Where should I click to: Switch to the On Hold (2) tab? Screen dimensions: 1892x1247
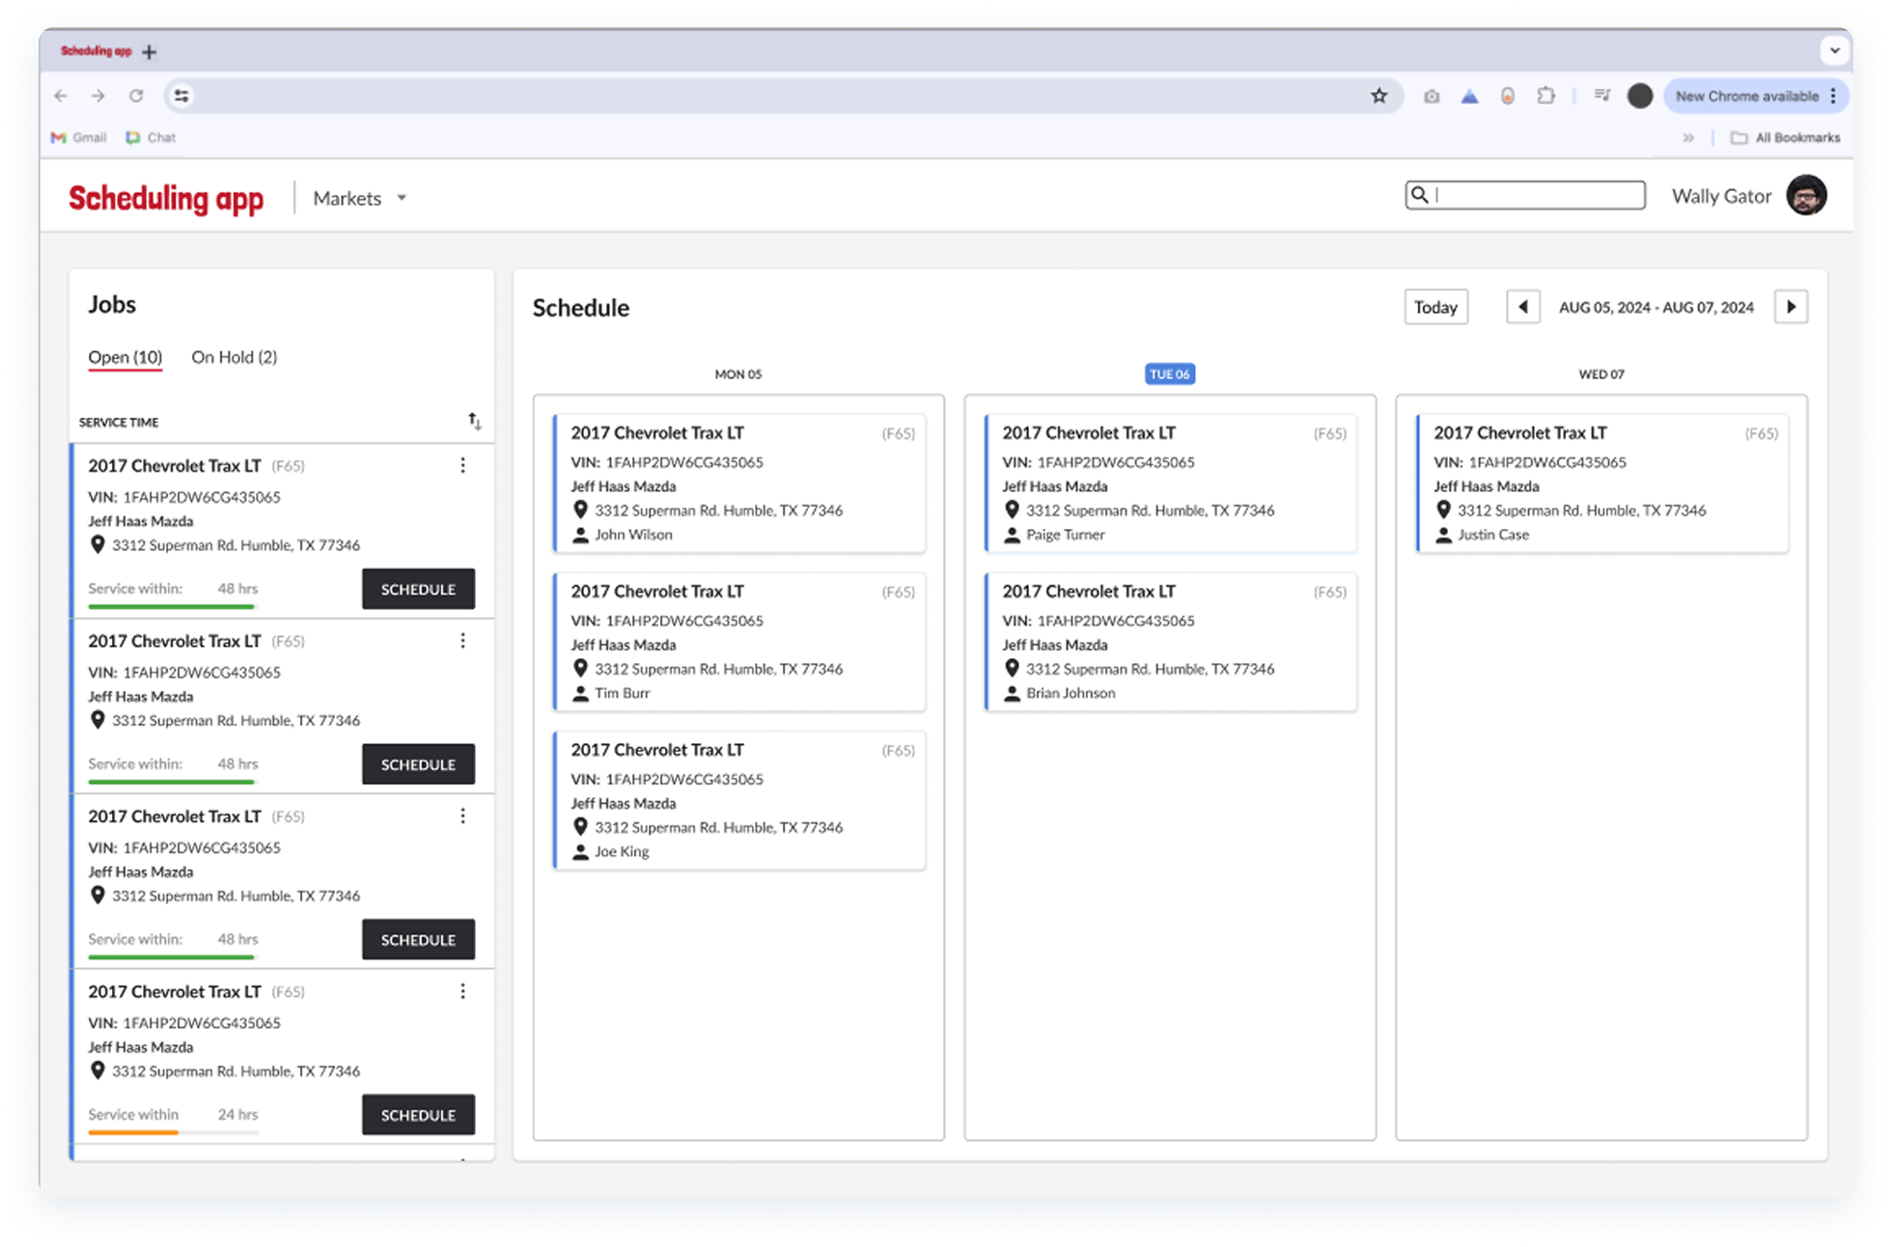[x=234, y=357]
